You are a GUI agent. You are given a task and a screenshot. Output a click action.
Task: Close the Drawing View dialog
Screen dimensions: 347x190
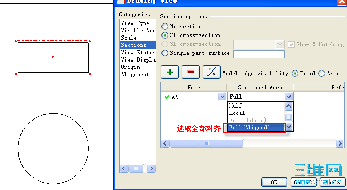pyautogui.click(x=341, y=2)
